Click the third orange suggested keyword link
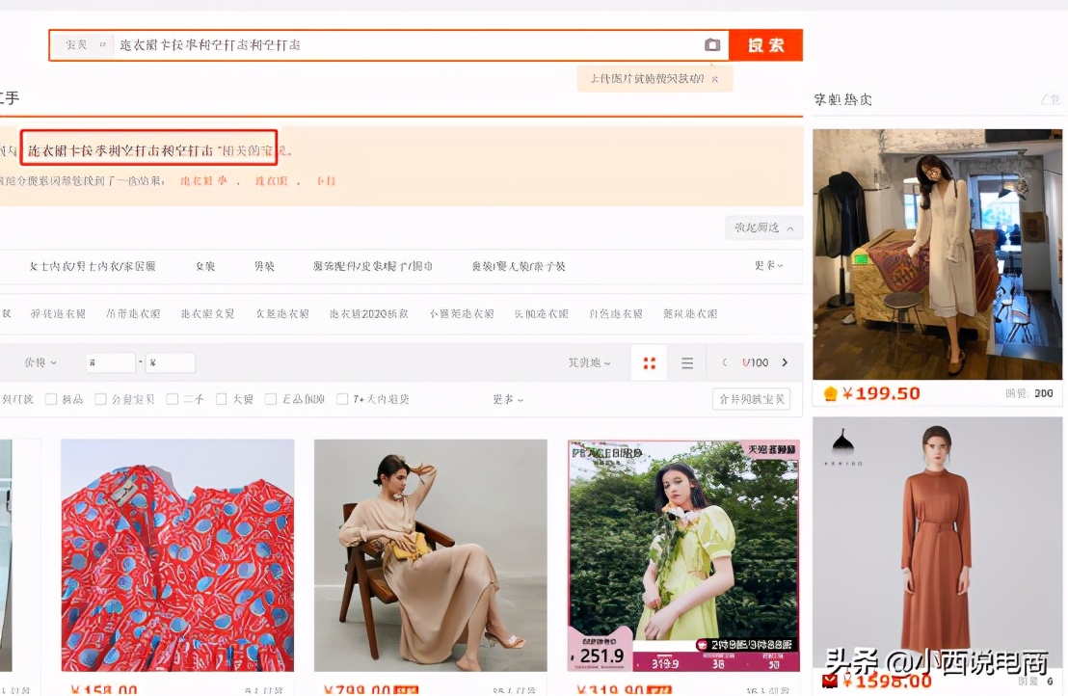 click(x=326, y=181)
